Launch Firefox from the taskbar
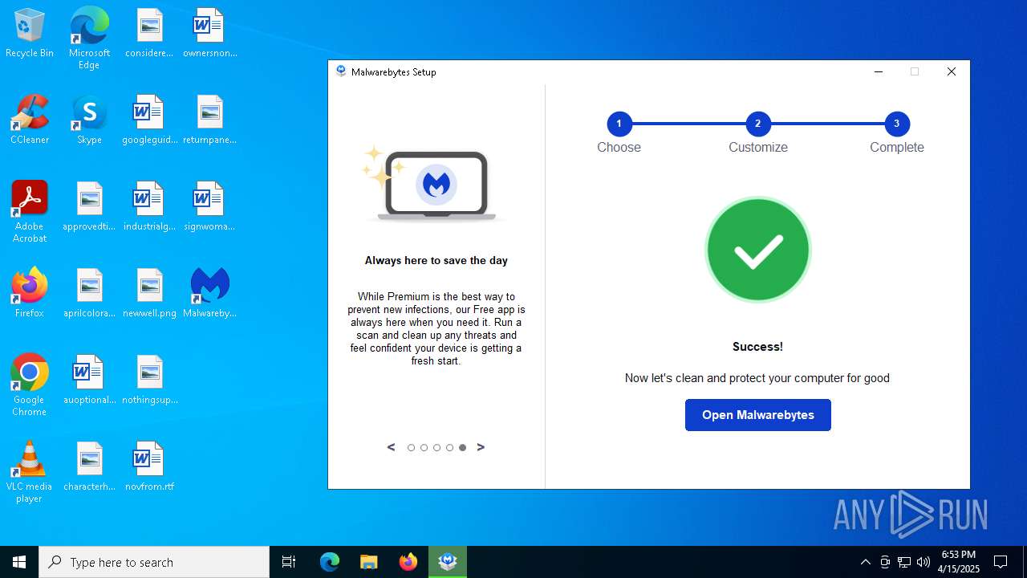 click(408, 562)
